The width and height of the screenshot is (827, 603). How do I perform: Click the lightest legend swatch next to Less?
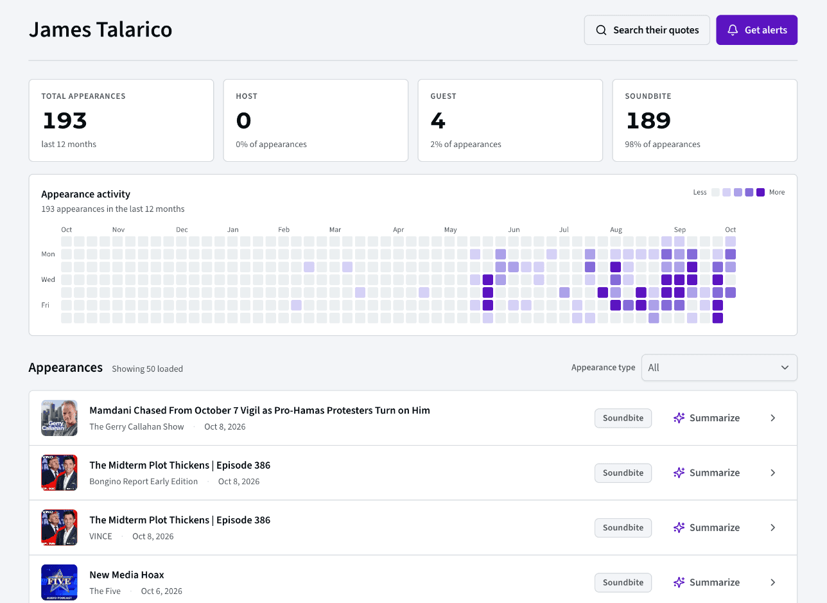715,192
